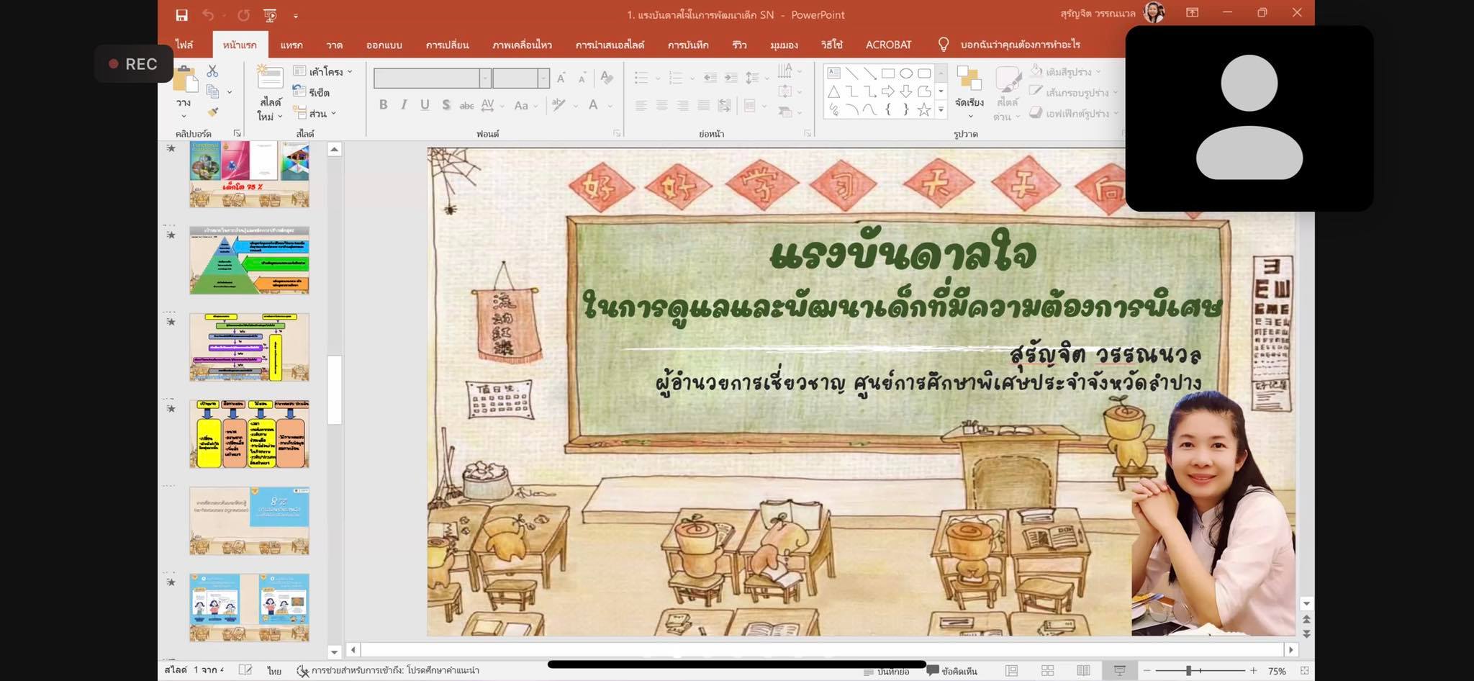
Task: Select the star shape in shapes gallery
Action: click(923, 110)
